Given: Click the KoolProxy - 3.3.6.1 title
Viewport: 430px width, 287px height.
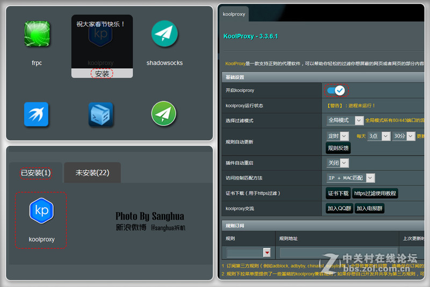Looking at the screenshot, I should click(250, 36).
